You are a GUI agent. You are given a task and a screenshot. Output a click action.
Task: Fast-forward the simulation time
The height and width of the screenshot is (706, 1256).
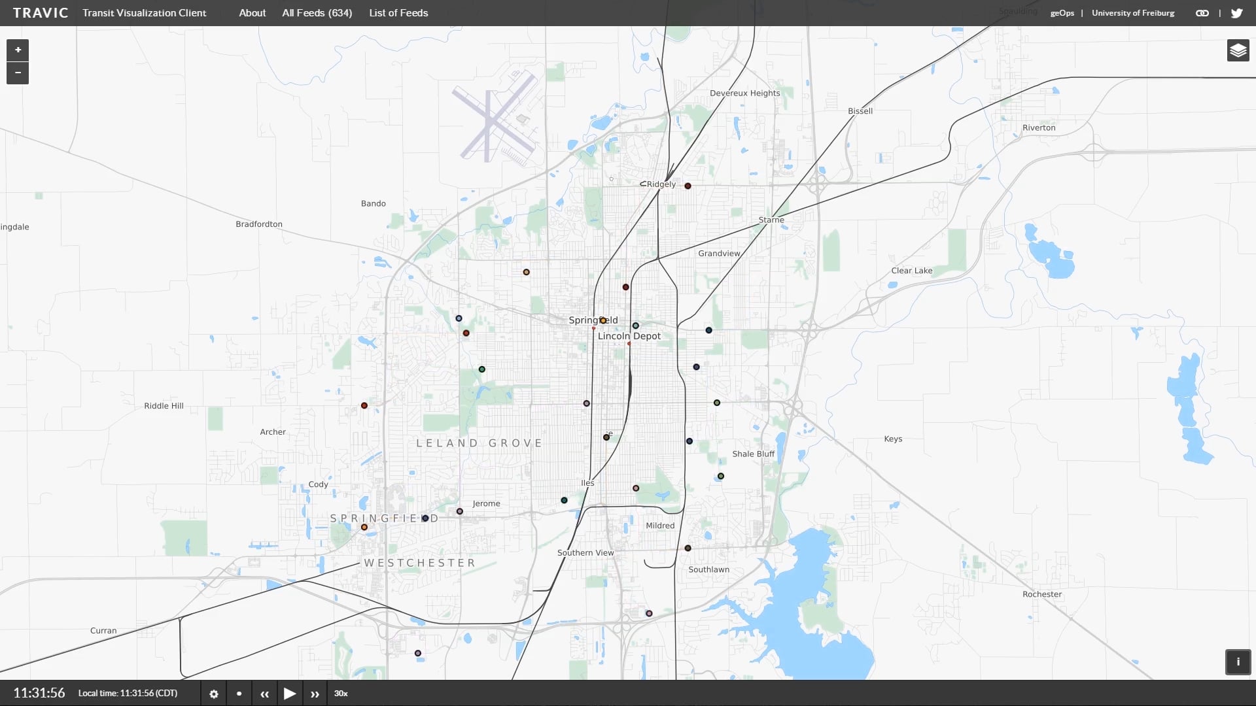click(x=315, y=694)
